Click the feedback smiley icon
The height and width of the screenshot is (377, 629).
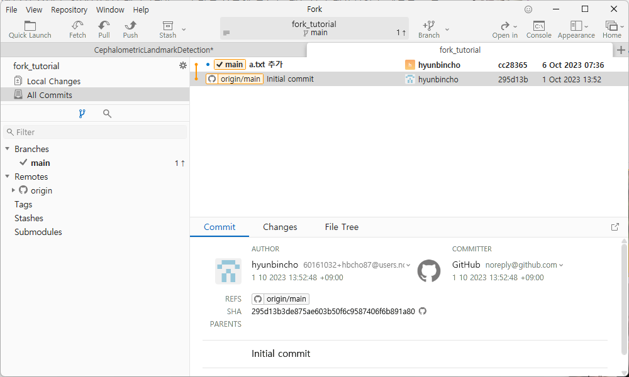(528, 9)
